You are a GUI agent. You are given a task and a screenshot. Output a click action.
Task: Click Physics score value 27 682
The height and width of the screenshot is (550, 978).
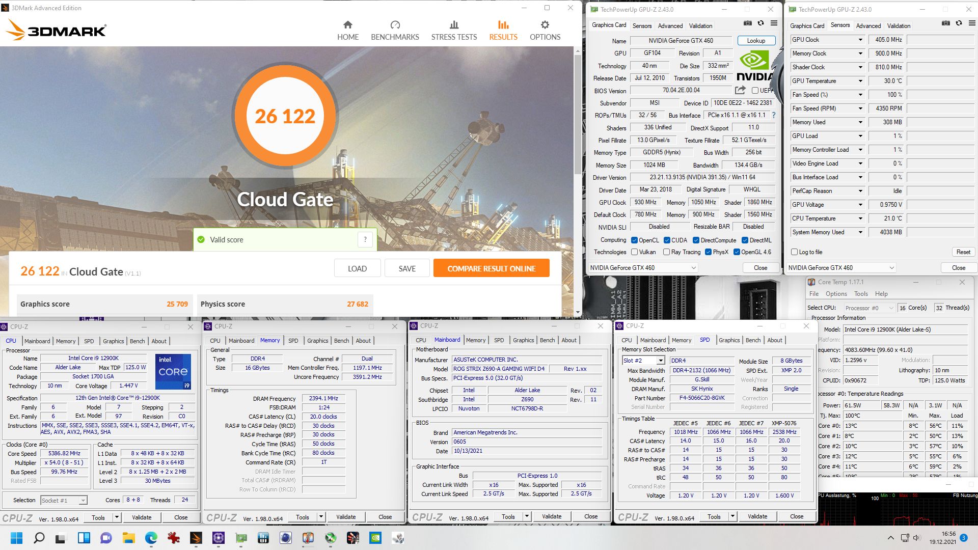point(357,304)
